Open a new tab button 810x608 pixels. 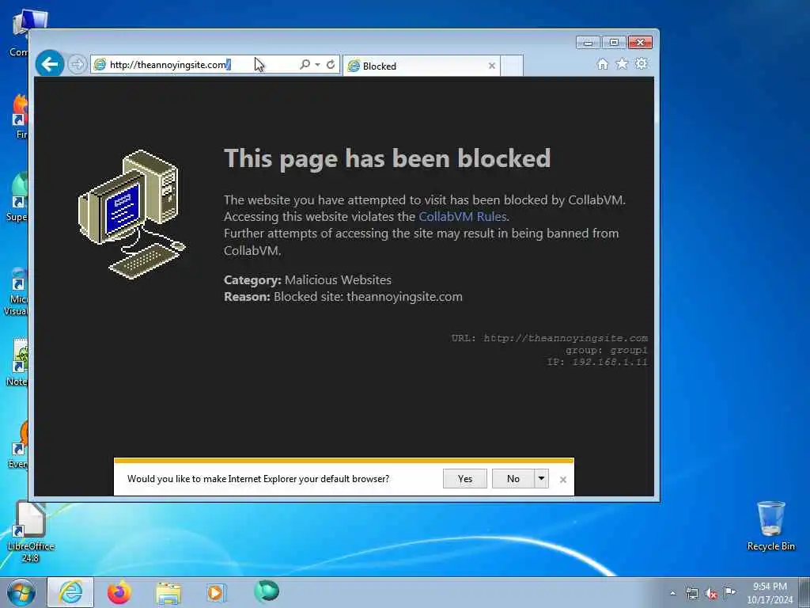click(512, 66)
